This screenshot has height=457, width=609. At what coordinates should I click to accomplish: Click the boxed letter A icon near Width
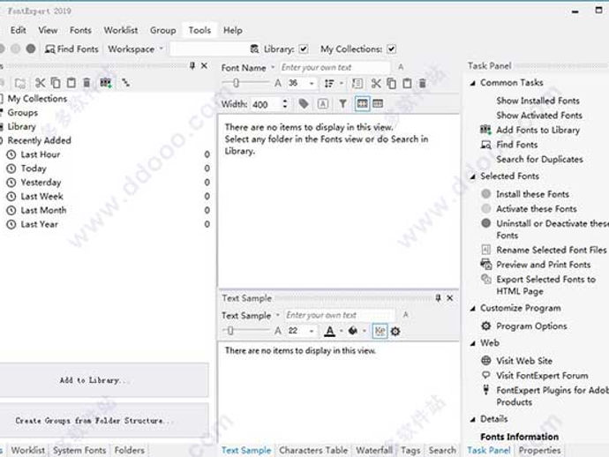(x=323, y=104)
